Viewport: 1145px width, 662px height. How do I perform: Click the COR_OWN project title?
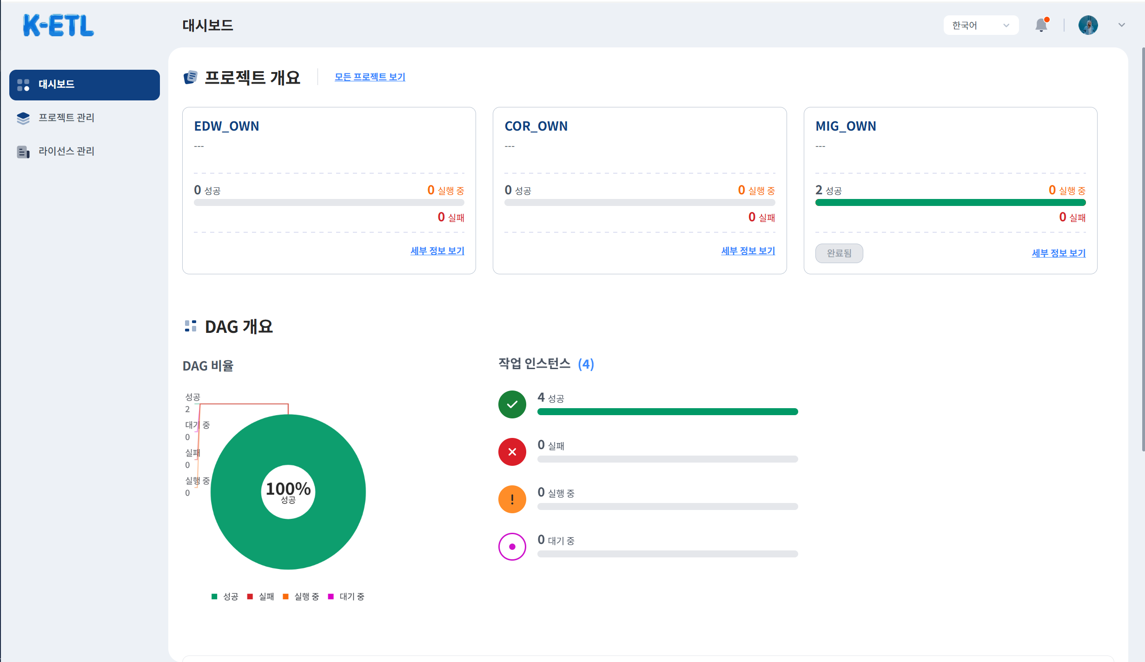[x=536, y=126]
